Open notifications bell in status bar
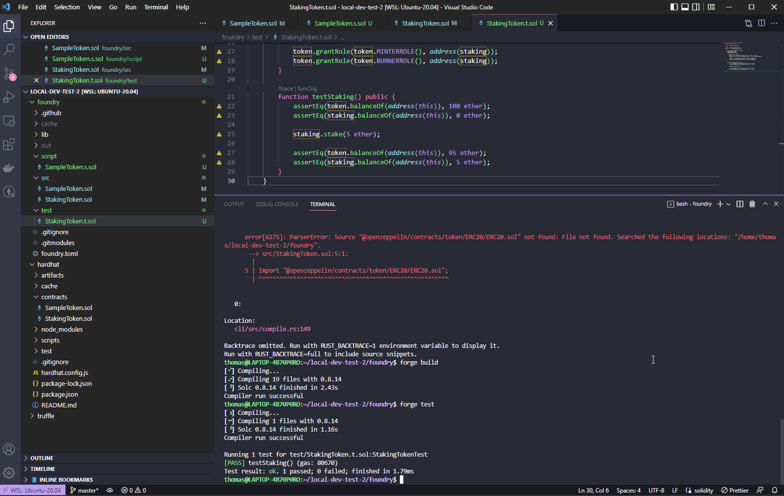Viewport: 784px width, 496px height. [775, 491]
